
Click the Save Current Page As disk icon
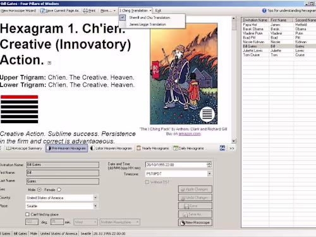[x=42, y=11]
